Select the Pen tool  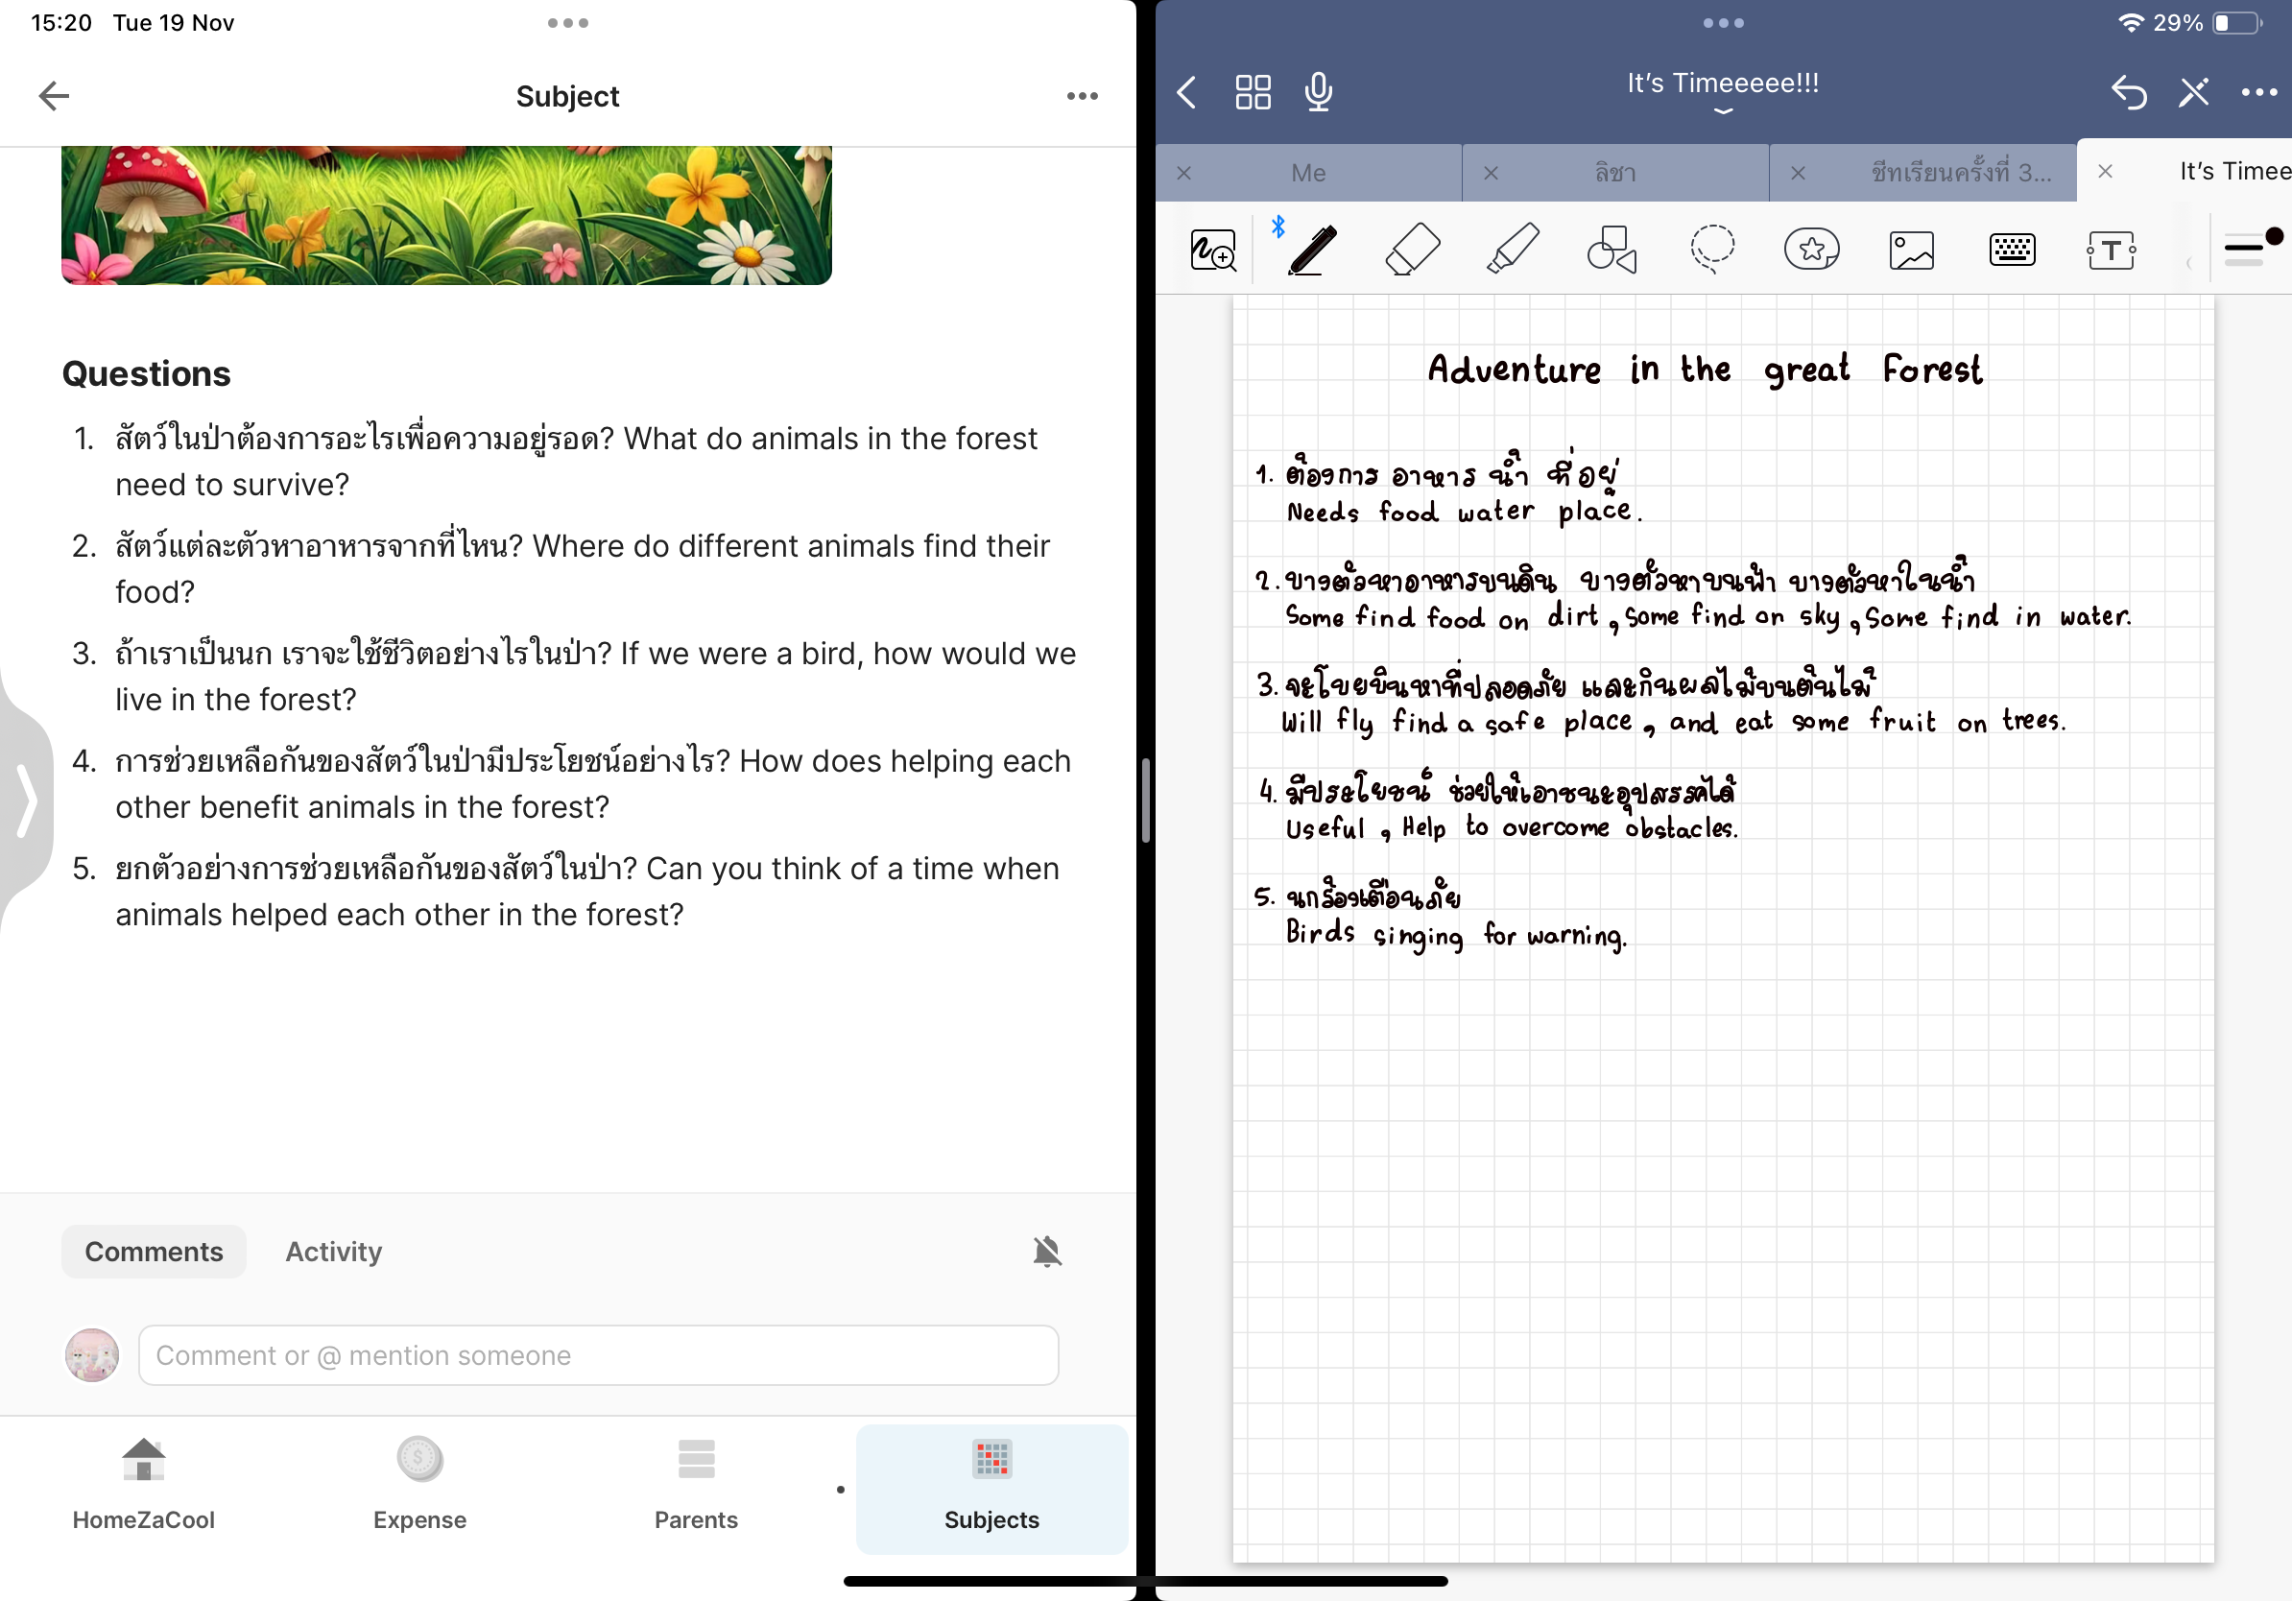(1312, 250)
